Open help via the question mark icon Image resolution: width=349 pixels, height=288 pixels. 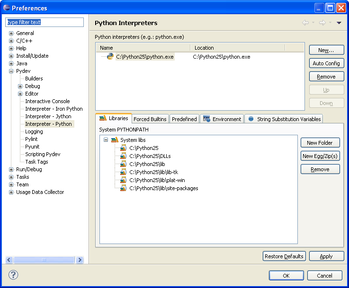(x=13, y=275)
